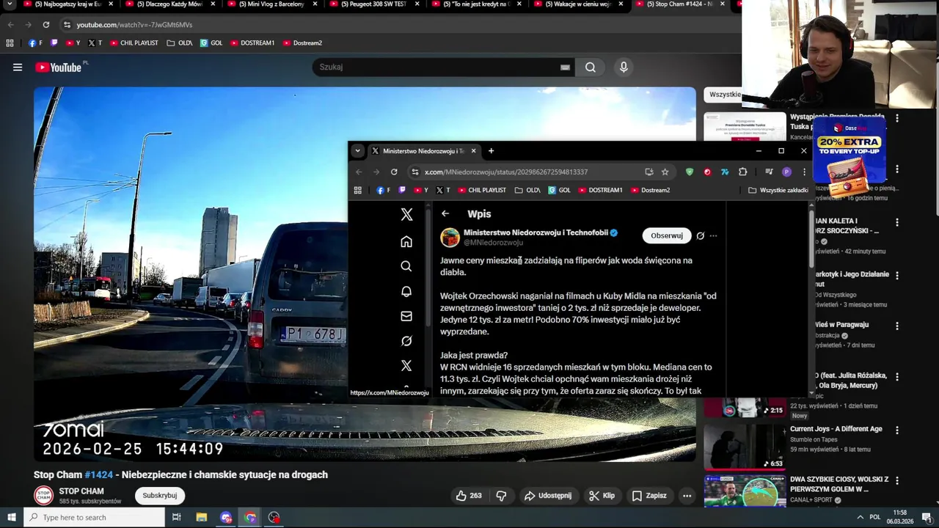Viewport: 939px width, 528px height.
Task: Open the Twitch bookmark in X window
Action: click(x=402, y=190)
